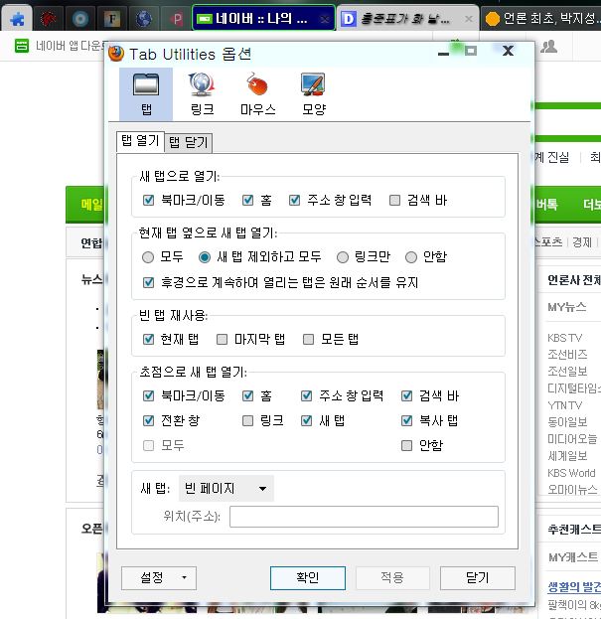Open KBS TV link in Naver page
This screenshot has width=601, height=619.
(564, 338)
